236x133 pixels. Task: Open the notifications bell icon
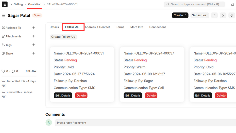[x=232, y=4]
